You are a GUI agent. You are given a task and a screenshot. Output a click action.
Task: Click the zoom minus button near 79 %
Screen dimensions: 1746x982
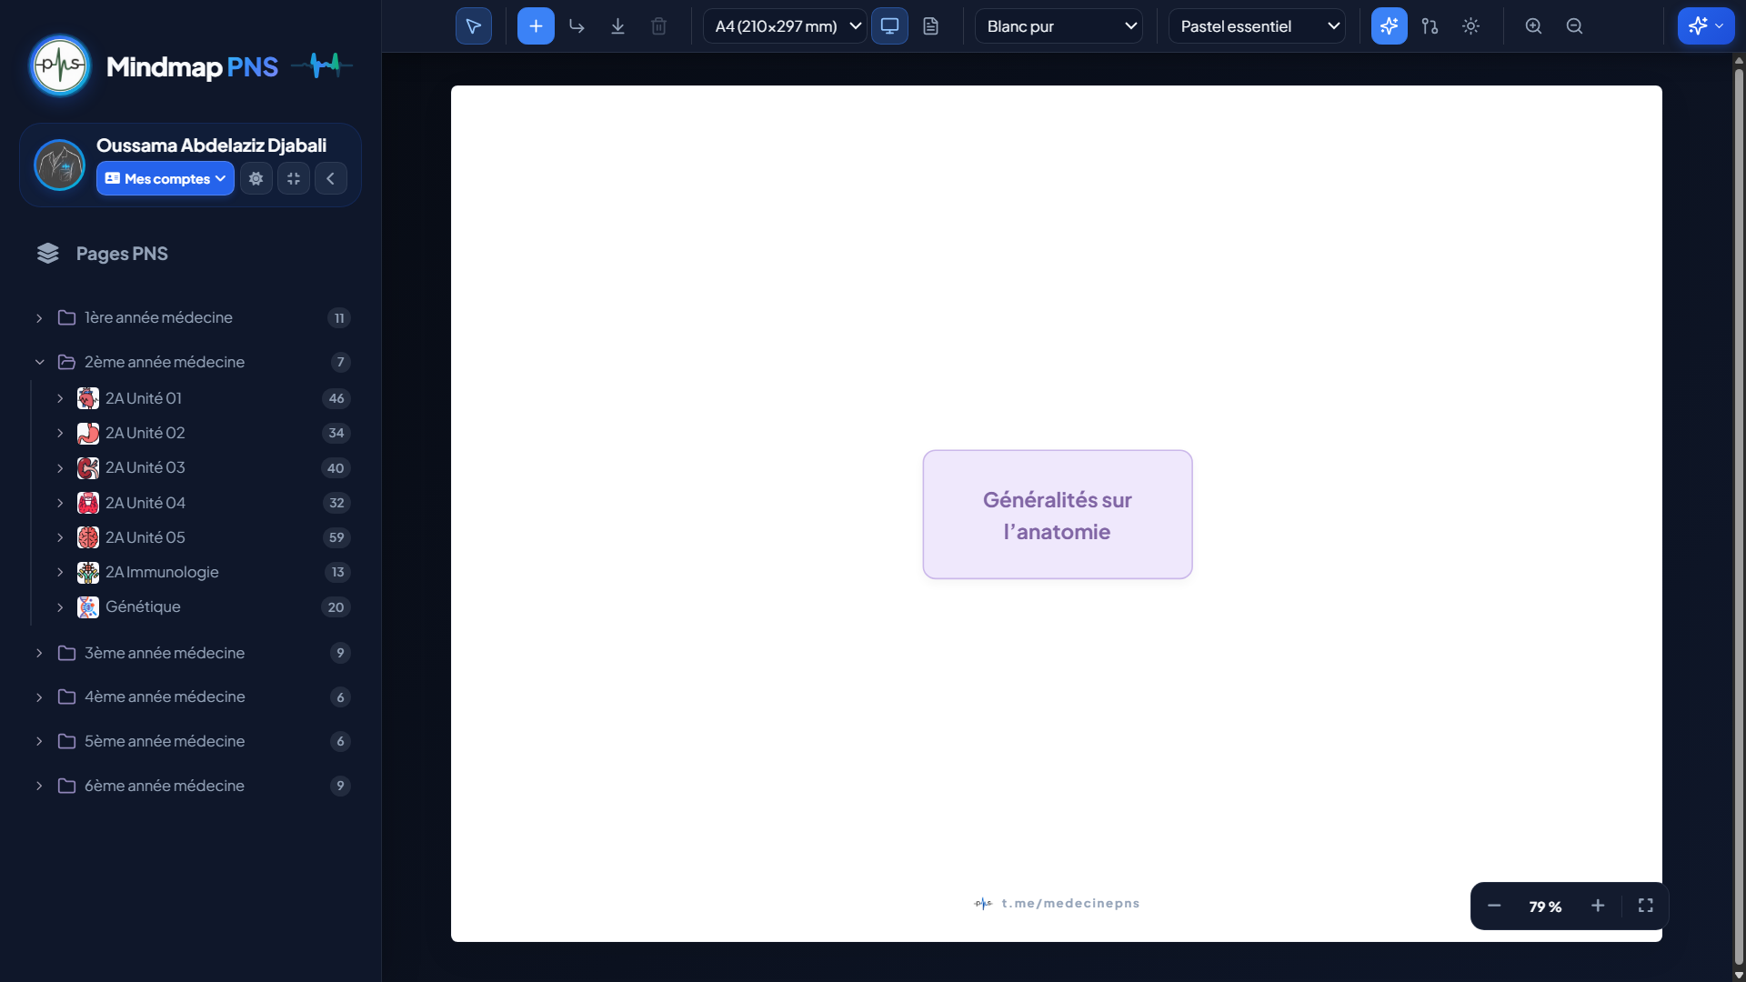[1494, 906]
